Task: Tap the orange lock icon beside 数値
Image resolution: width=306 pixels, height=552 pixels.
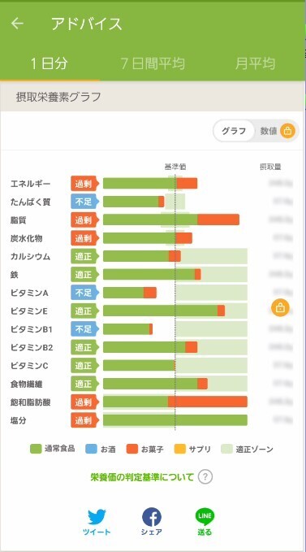Action: (x=287, y=132)
